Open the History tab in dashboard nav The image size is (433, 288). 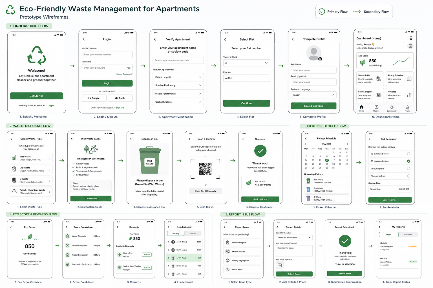pyautogui.click(x=376, y=108)
